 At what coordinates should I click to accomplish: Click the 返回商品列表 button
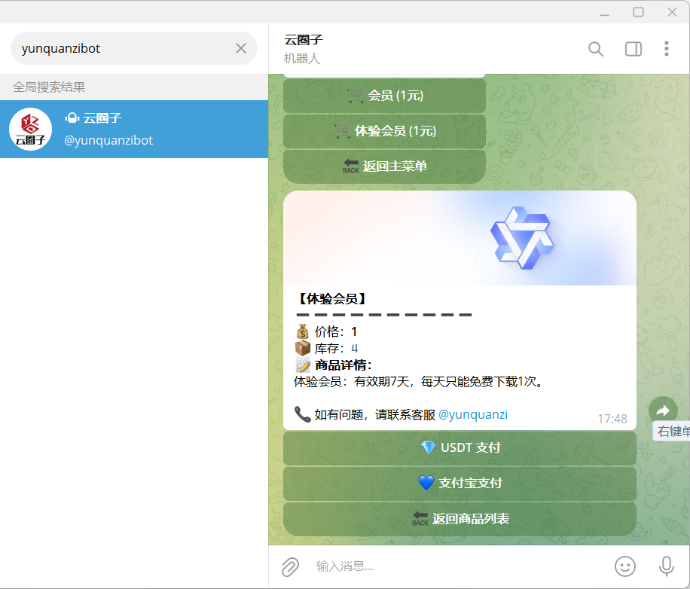[459, 518]
